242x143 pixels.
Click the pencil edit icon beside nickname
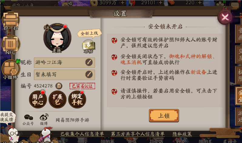(89, 62)
